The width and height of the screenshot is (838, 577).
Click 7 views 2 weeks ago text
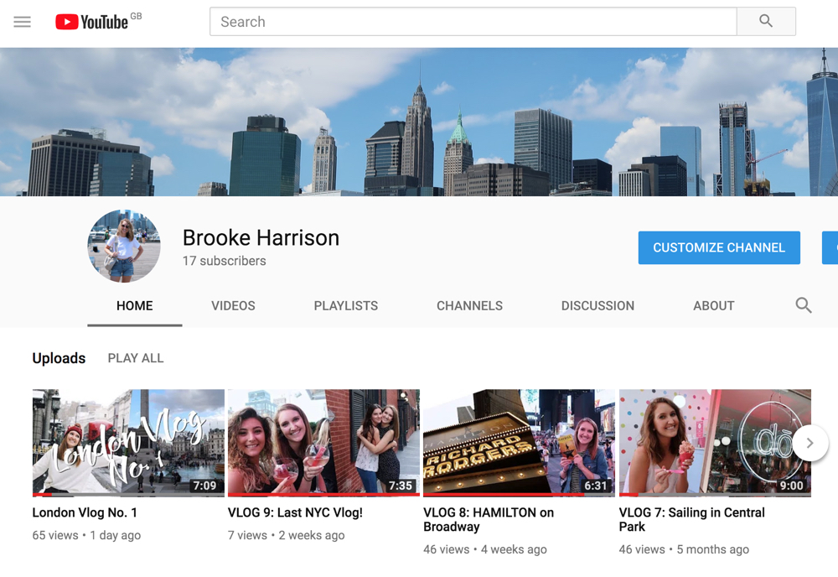click(x=286, y=535)
